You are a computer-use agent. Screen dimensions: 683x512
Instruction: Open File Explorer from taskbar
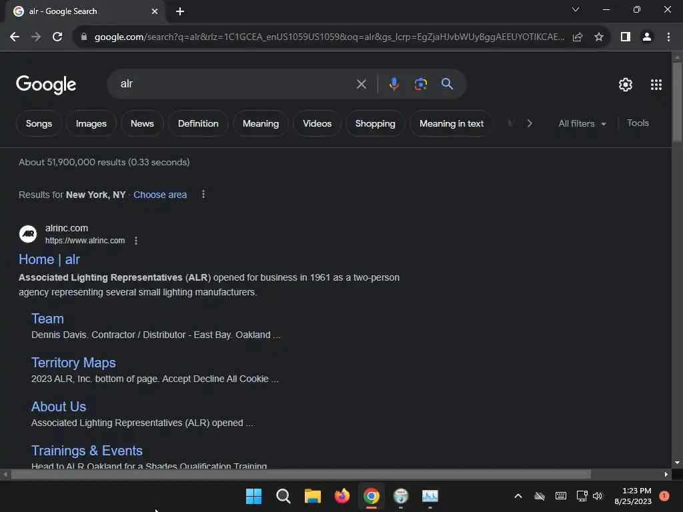[312, 496]
